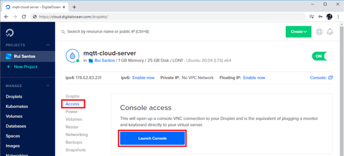This screenshot has height=156, width=344.
Task: Click the DigitalOcean logo in sidebar
Action: coord(10,33)
